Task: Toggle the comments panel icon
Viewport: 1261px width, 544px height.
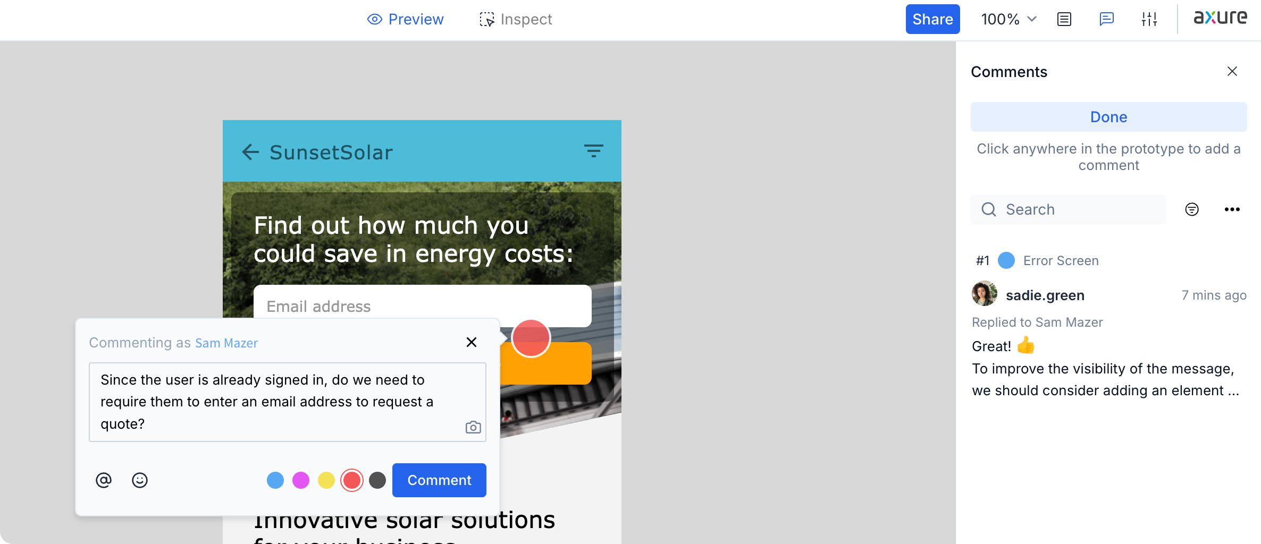Action: pyautogui.click(x=1107, y=20)
